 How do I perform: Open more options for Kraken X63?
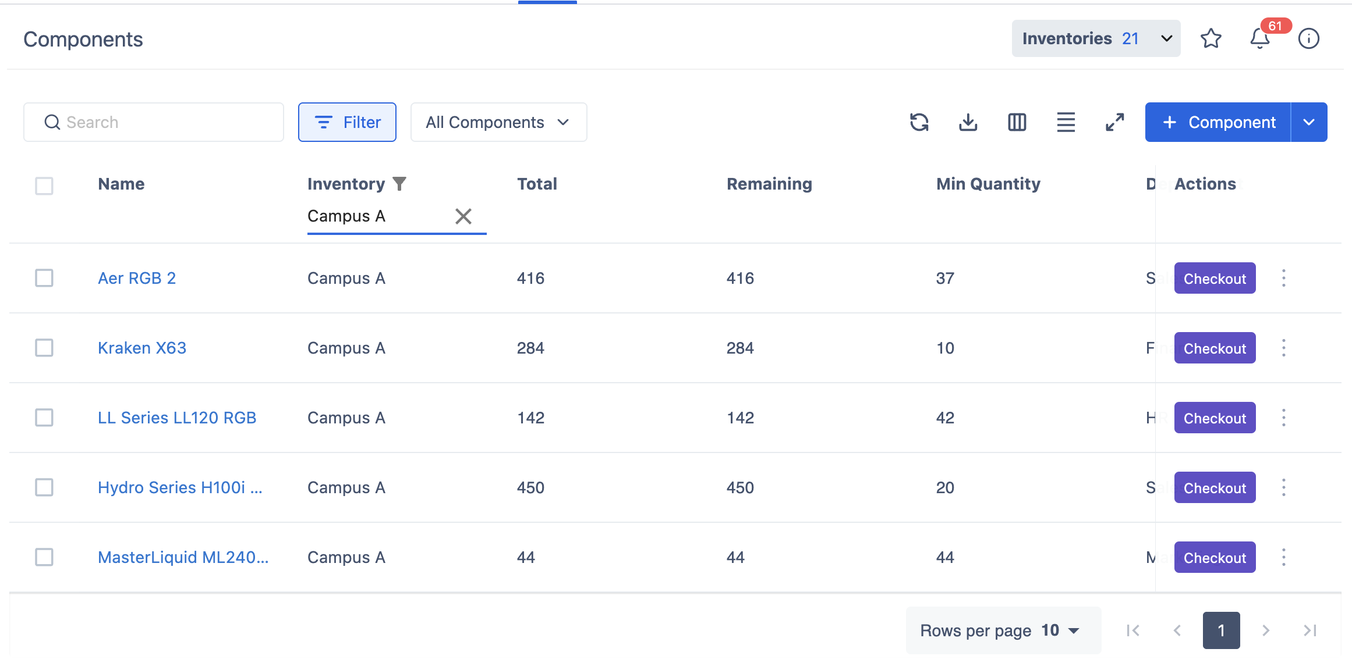(x=1283, y=348)
